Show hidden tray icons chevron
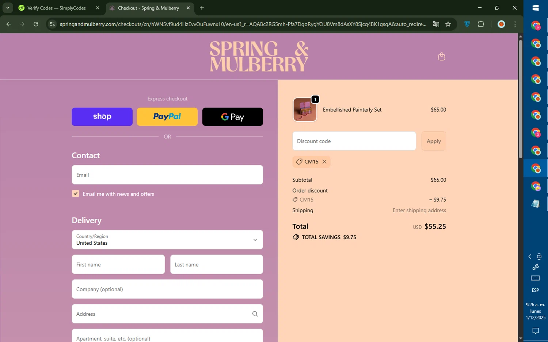 (x=530, y=257)
